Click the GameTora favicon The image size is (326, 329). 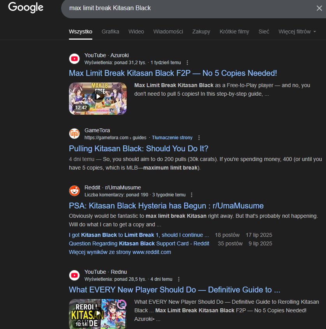[x=74, y=134]
